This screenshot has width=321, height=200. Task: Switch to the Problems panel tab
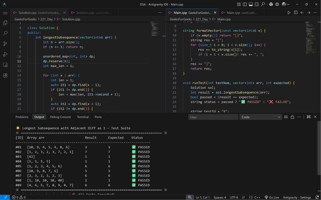[22, 117]
